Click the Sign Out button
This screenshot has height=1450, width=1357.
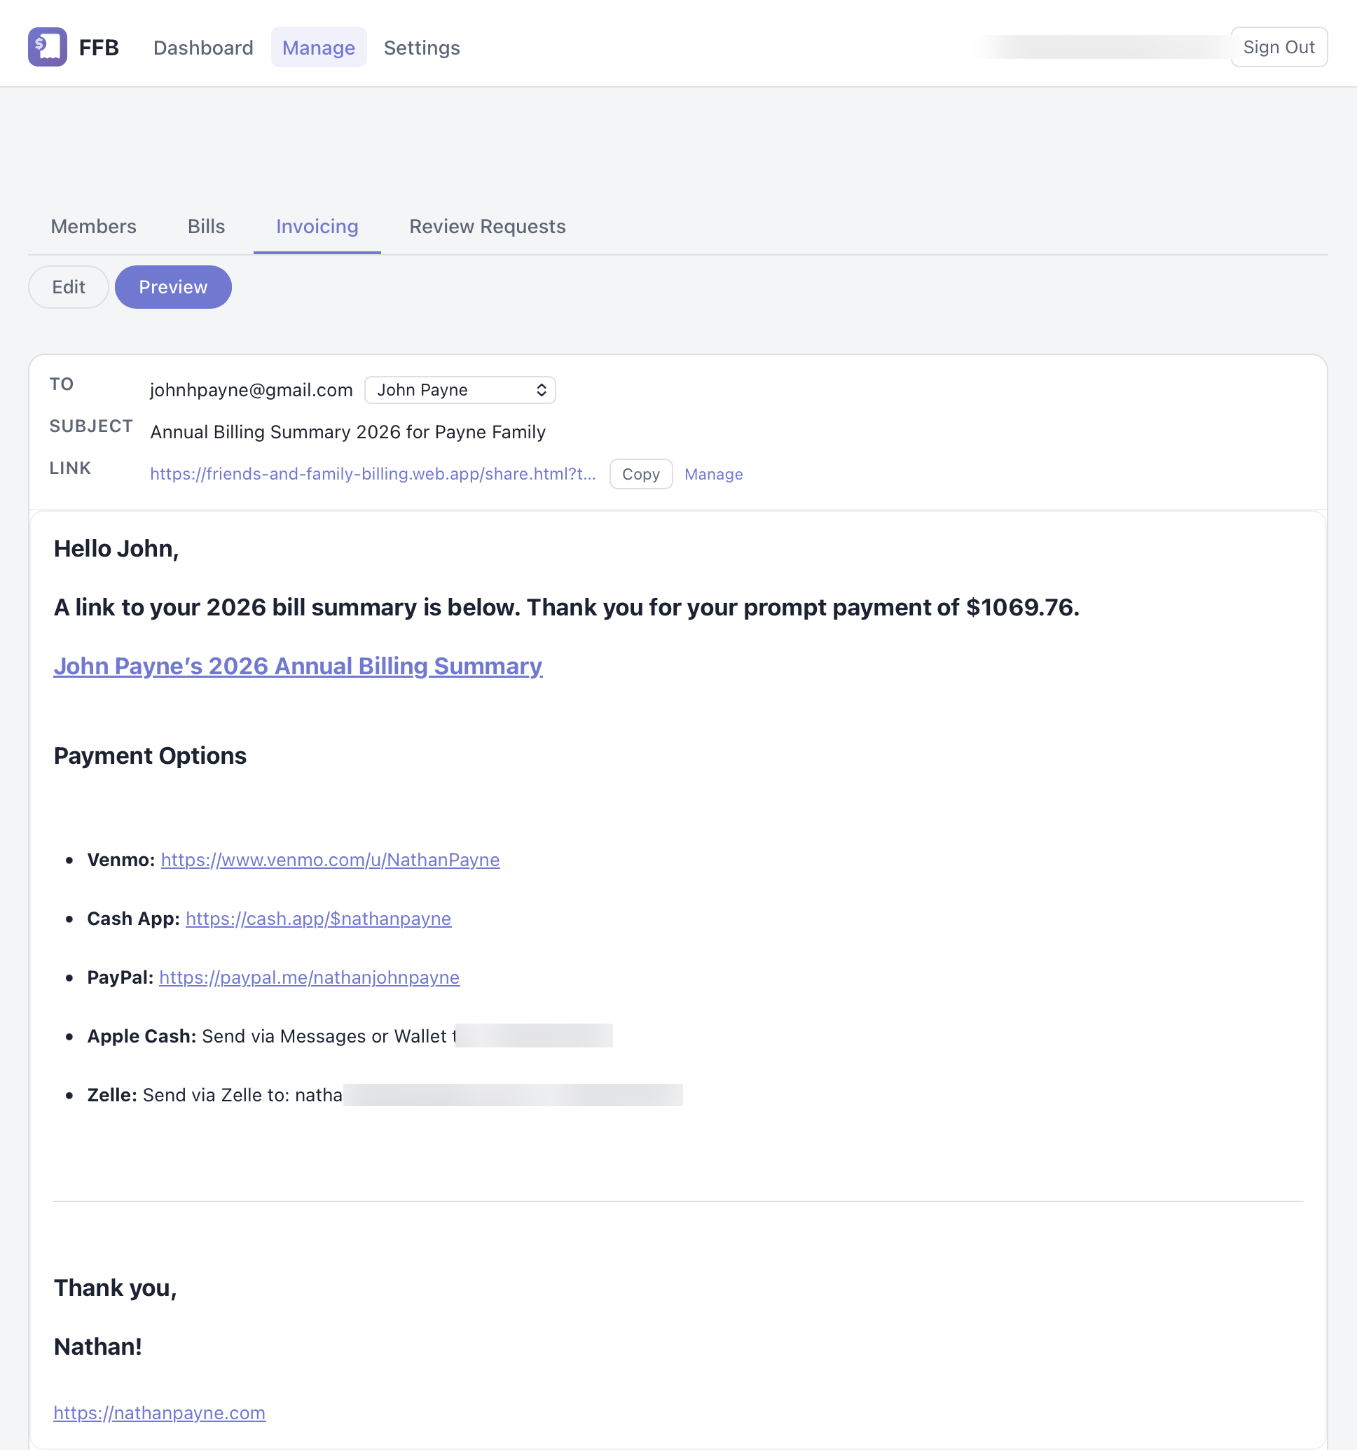[1278, 46]
